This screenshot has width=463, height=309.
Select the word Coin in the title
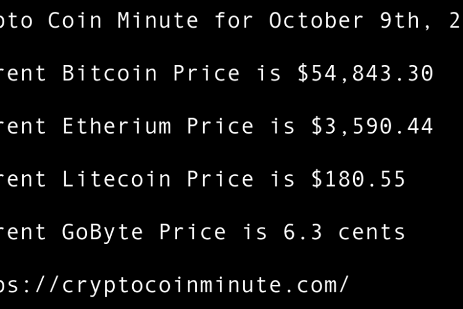pos(75,20)
